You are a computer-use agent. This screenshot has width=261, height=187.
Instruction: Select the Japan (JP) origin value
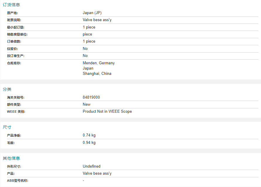pos(92,13)
